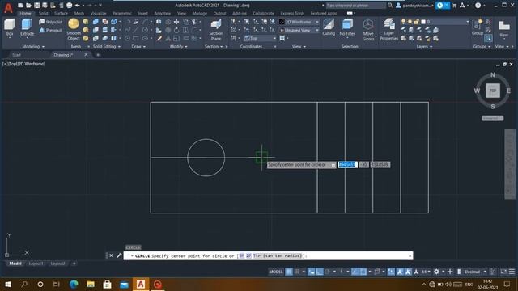518x291 pixels.
Task: Toggle ortho mode in the status bar
Action: (320, 272)
